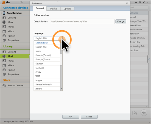Click the Cancel button
Image resolution: width=151 pixels, height=124 pixels.
89,117
